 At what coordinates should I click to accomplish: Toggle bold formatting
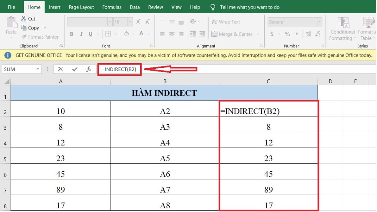pyautogui.click(x=71, y=34)
